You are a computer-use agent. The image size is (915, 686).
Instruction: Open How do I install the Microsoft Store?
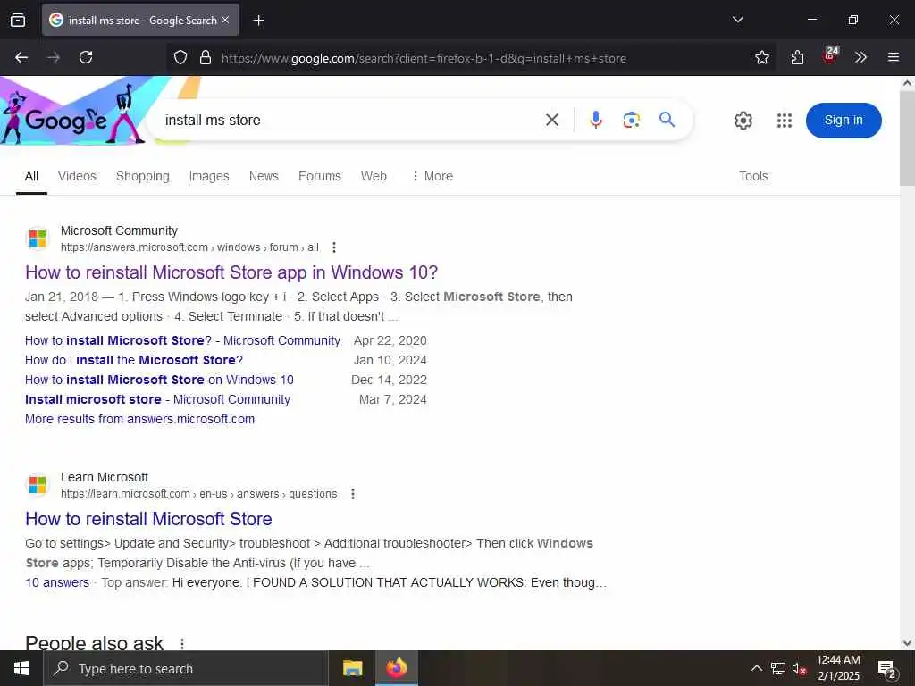tap(134, 361)
